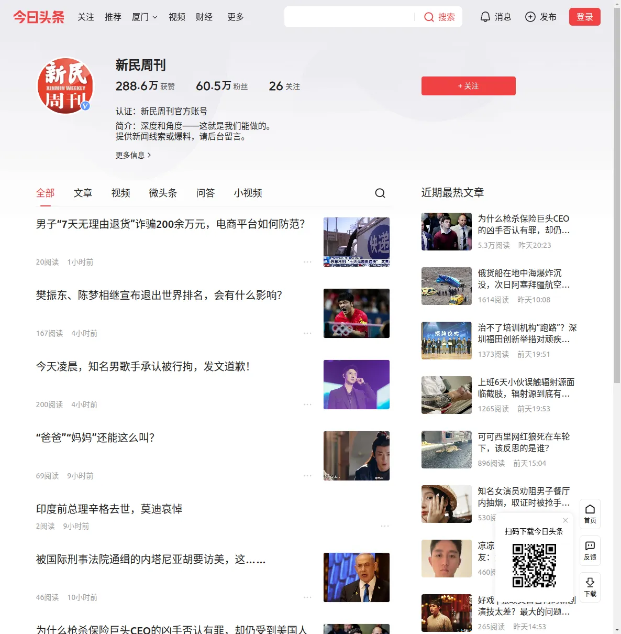Select the 全部 tab
Image resolution: width=621 pixels, height=634 pixels.
click(46, 193)
